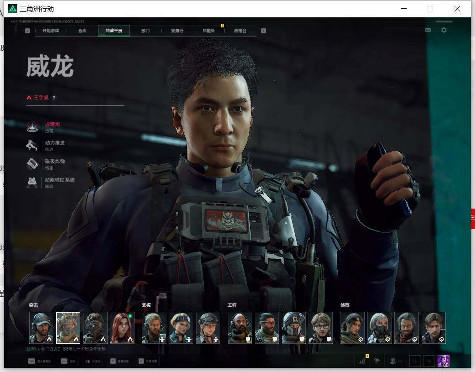Click the 三角洲行动 app icon in title bar
Screen dimensions: 475x372
click(13, 9)
